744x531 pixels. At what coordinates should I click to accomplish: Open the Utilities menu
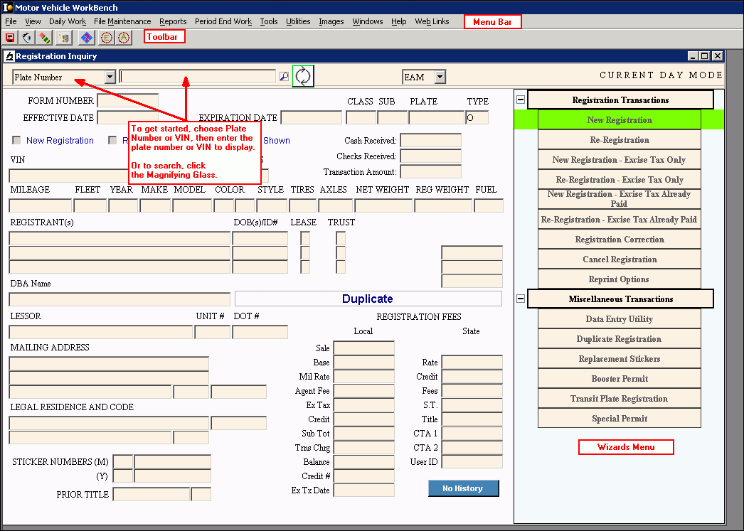298,21
